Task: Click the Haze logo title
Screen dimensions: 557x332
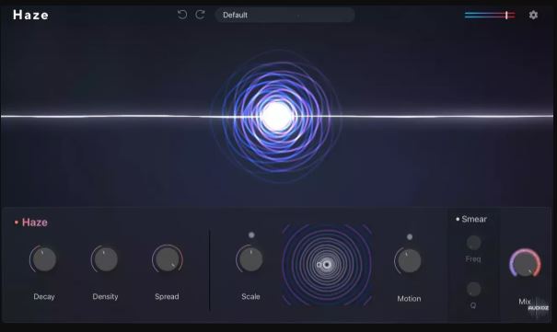Action: (30, 15)
